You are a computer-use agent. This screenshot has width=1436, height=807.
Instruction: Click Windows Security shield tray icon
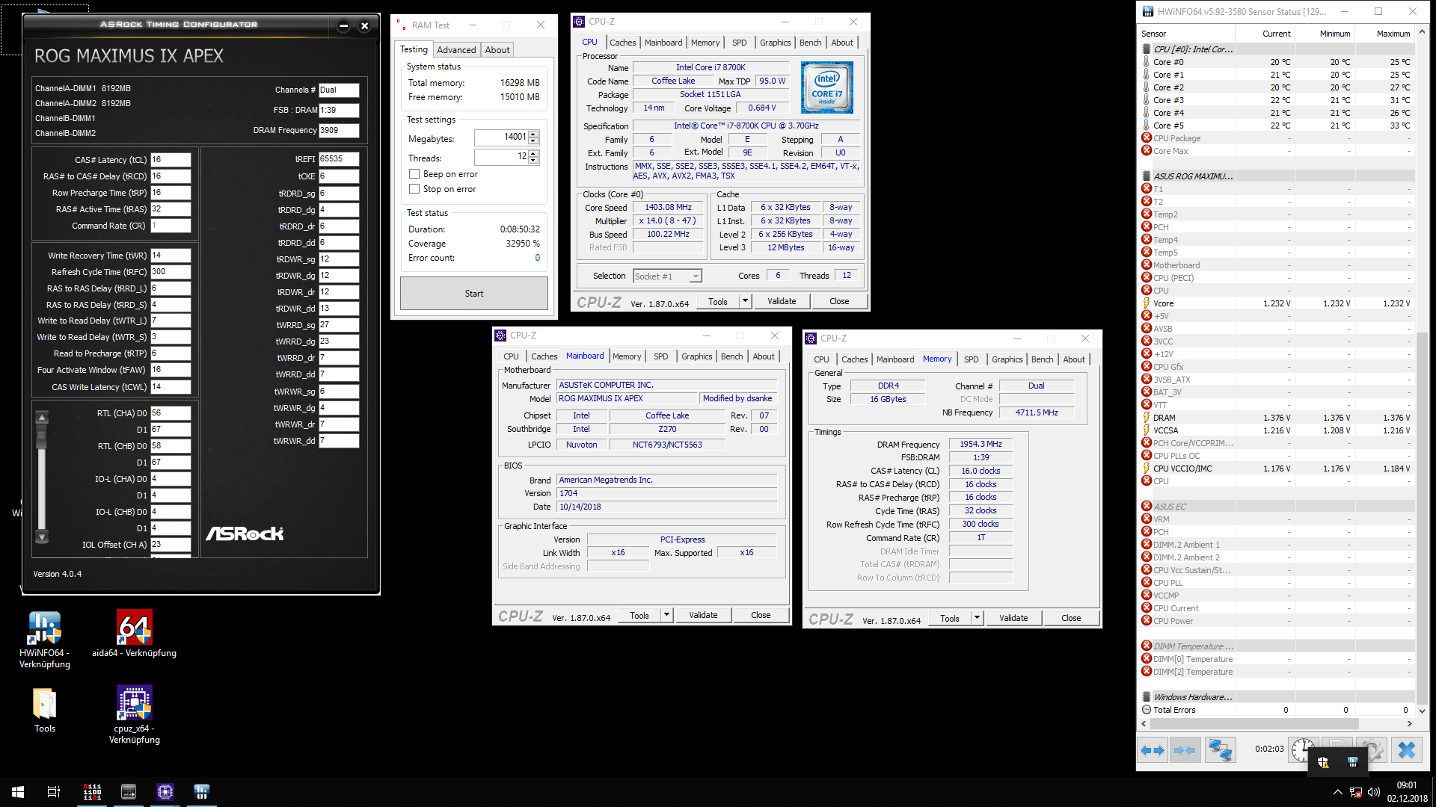point(1322,762)
